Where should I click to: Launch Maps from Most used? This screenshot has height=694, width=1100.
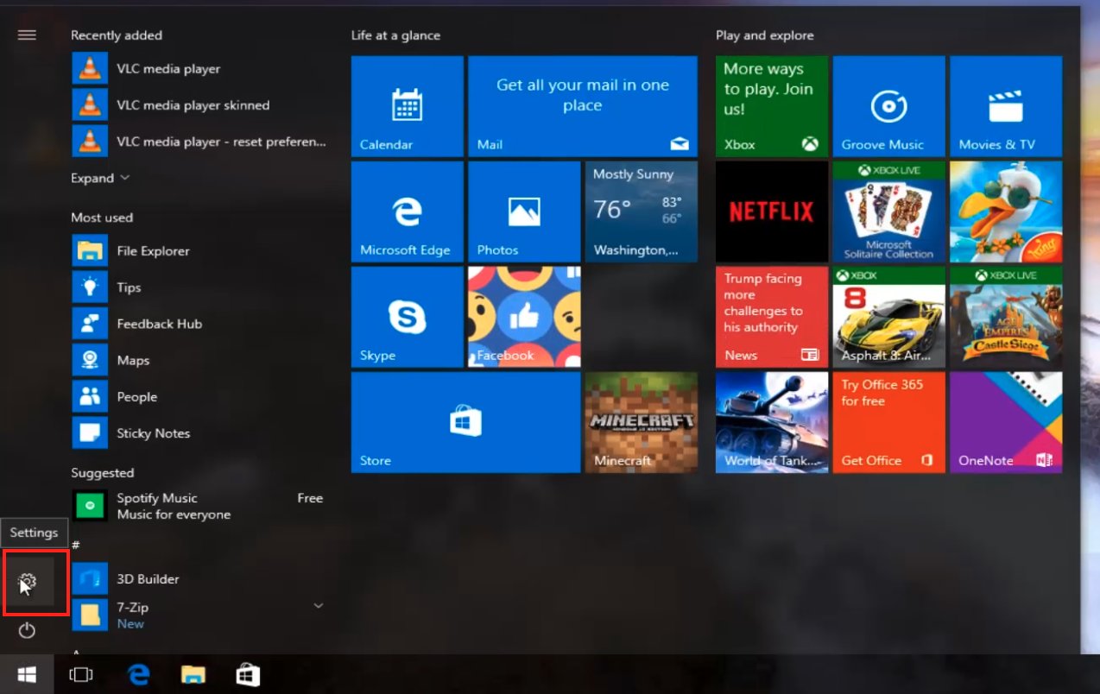coord(199,360)
